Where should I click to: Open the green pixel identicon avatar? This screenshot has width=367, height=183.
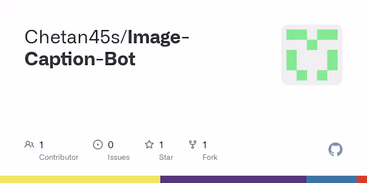click(x=312, y=55)
